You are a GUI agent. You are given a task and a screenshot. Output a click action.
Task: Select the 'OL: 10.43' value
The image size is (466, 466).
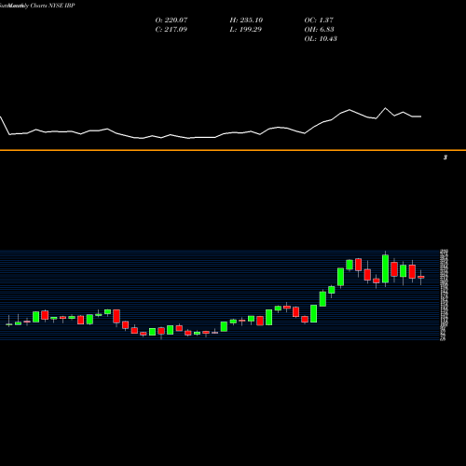pos(321,38)
